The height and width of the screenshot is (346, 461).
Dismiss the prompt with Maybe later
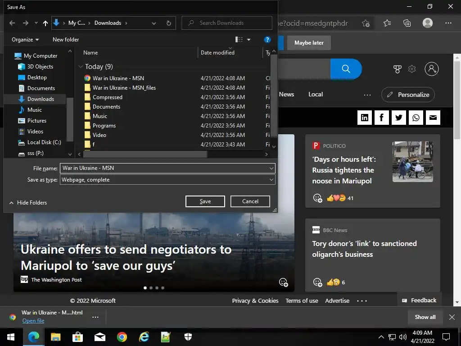click(x=309, y=43)
